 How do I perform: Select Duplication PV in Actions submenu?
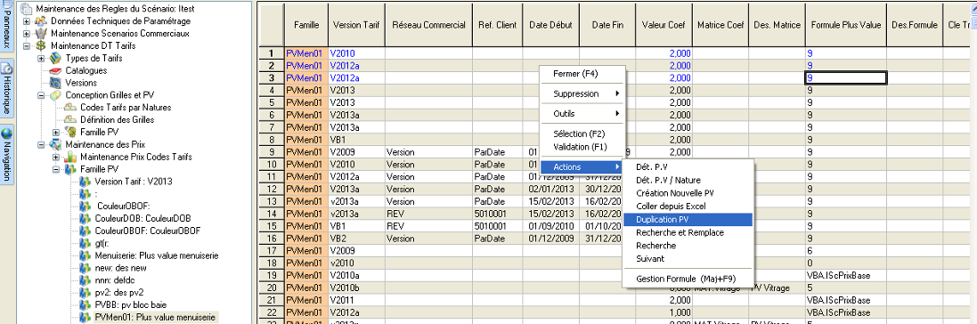(x=688, y=219)
